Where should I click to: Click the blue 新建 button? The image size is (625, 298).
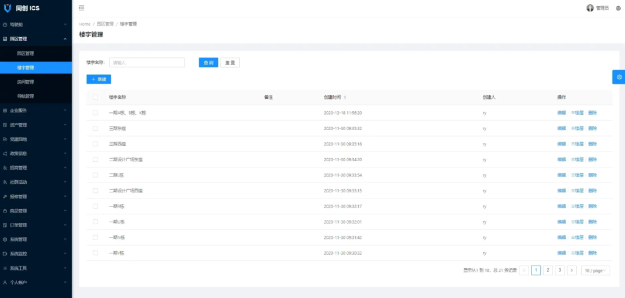tap(99, 79)
